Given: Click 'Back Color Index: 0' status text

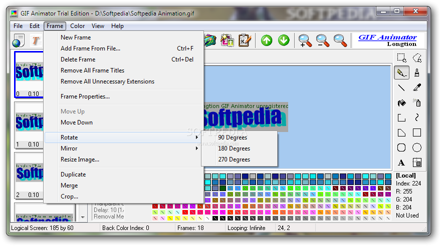Looking at the screenshot, I should 126,228.
